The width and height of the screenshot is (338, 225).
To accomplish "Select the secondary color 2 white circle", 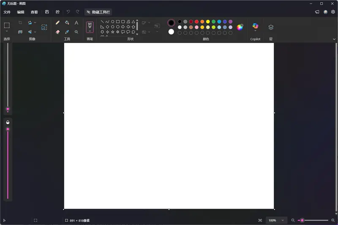I will pyautogui.click(x=171, y=32).
